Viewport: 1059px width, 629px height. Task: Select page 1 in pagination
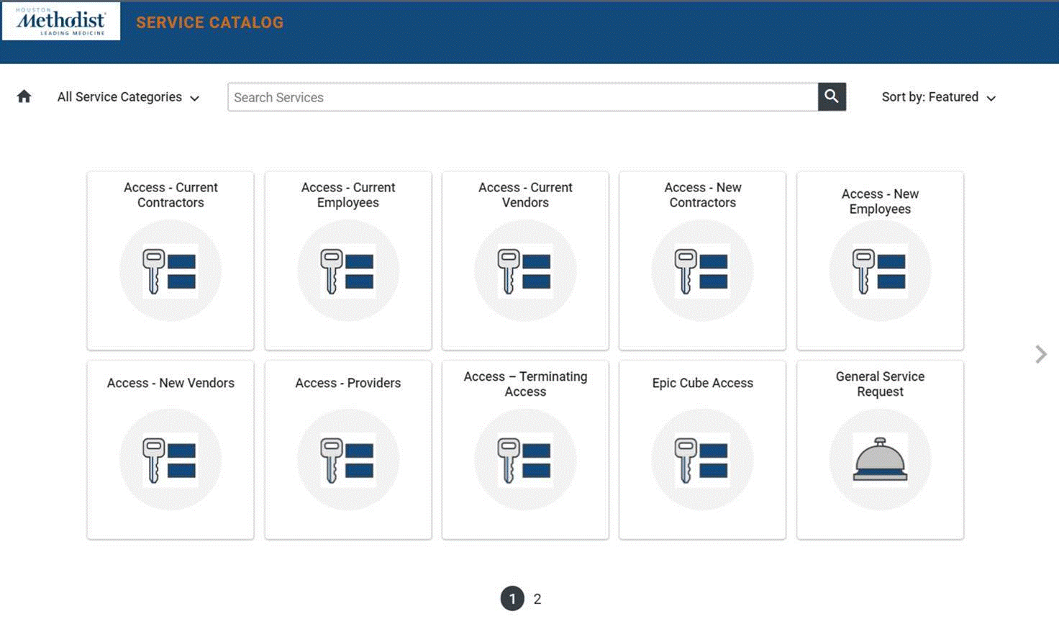coord(512,599)
